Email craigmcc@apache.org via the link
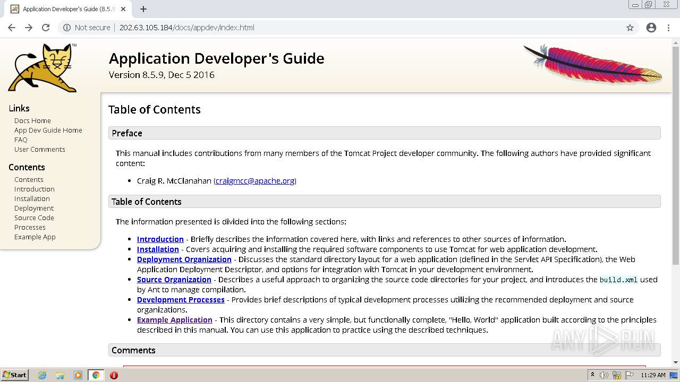This screenshot has width=680, height=382. click(255, 181)
